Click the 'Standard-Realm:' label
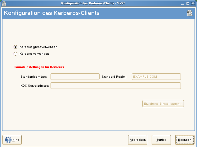 point(114,77)
